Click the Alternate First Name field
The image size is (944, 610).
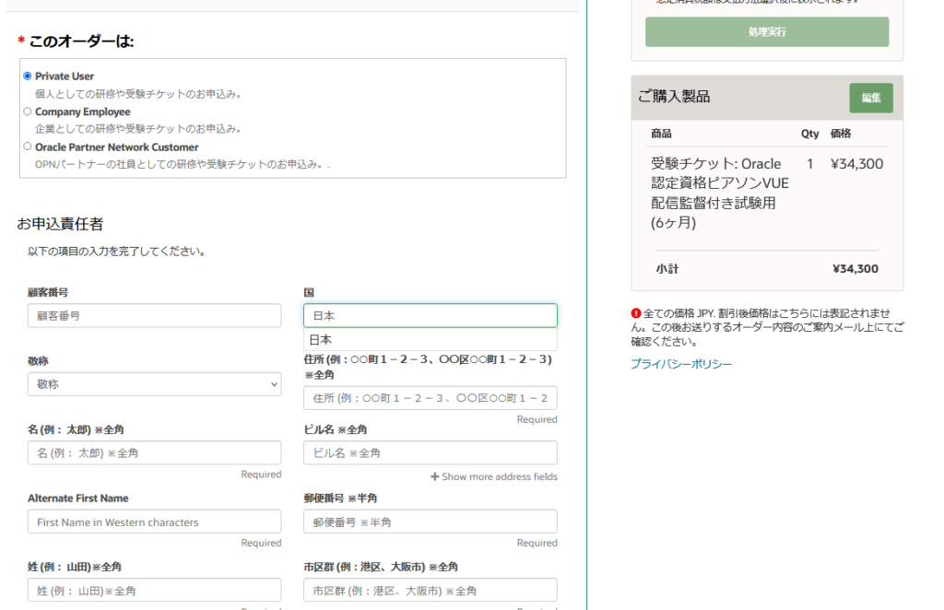(x=154, y=522)
